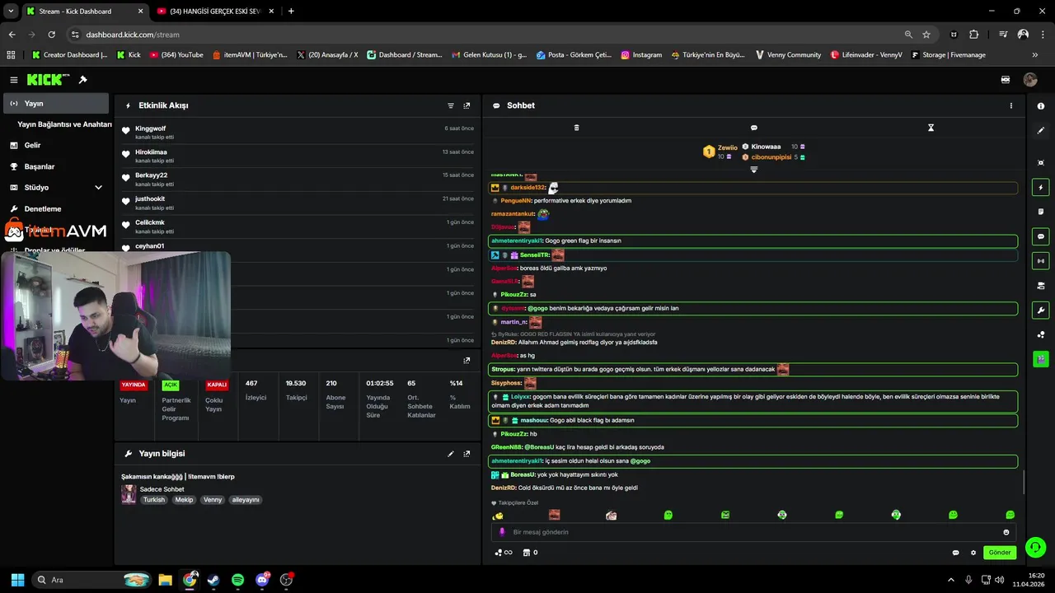
Task: Switch to the YouTube browser tab
Action: coord(215,12)
